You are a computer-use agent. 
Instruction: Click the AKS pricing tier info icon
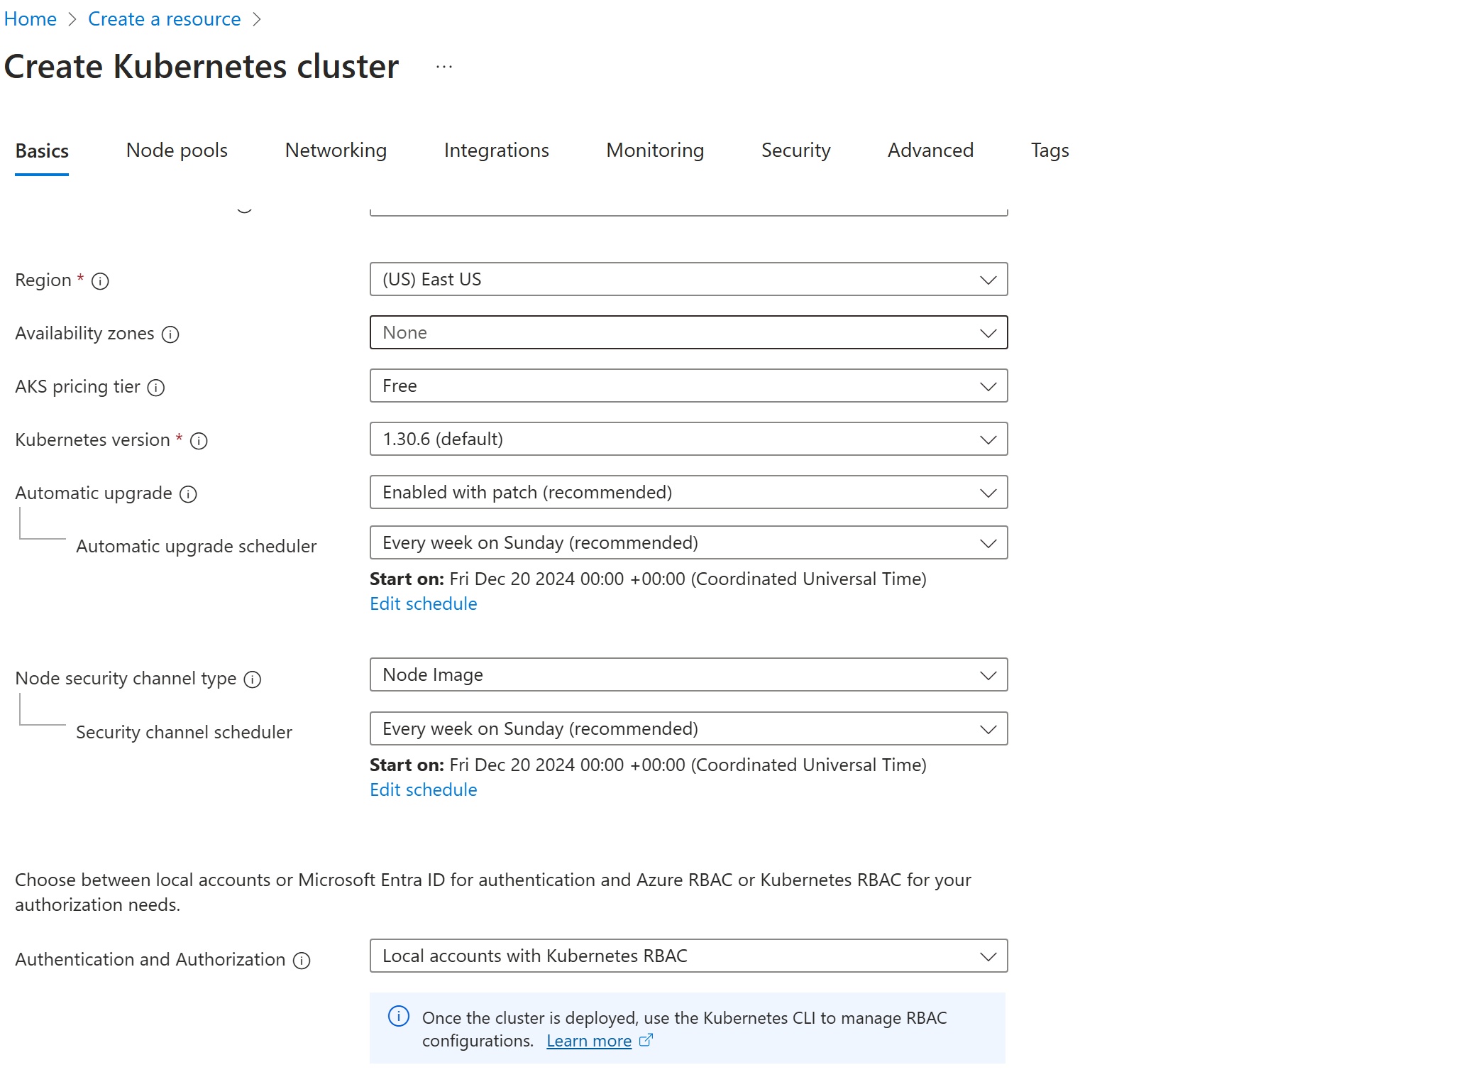(x=155, y=388)
